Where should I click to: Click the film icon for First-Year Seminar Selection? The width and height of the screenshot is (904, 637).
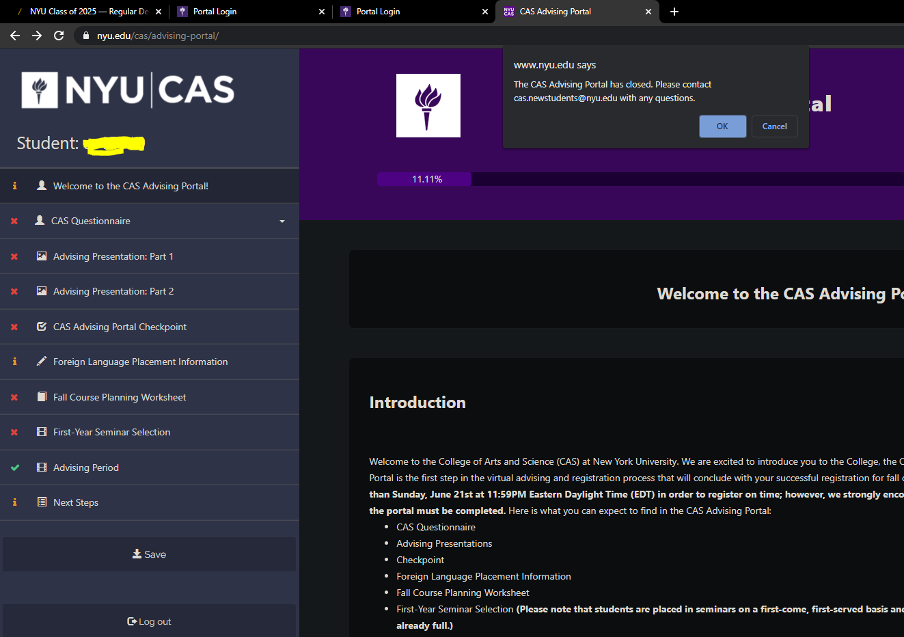[42, 432]
